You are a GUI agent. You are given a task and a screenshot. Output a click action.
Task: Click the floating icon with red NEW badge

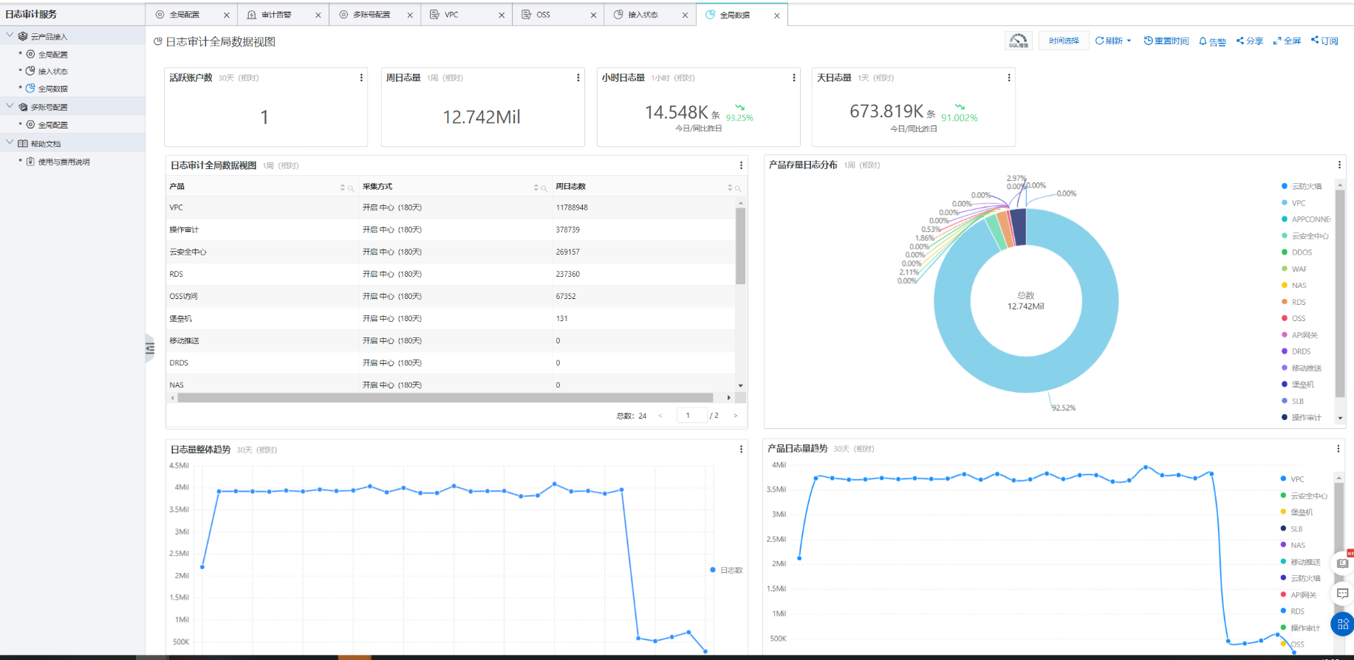[x=1342, y=563]
